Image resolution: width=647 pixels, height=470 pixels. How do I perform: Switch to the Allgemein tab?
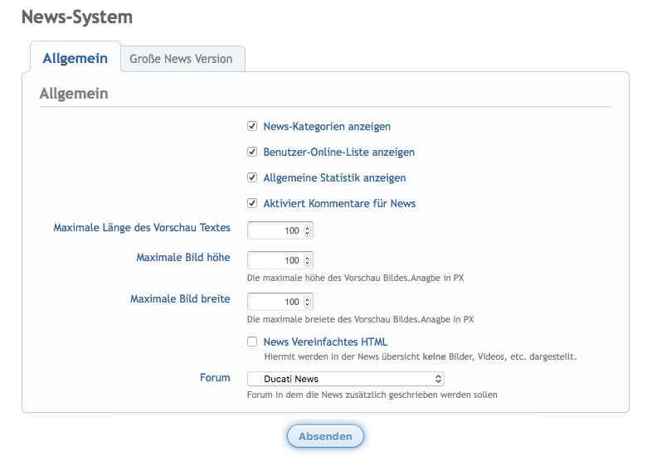75,58
